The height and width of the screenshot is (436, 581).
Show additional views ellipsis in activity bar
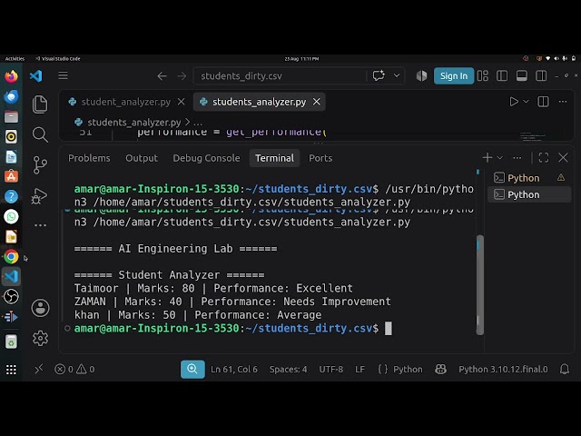coord(40,225)
